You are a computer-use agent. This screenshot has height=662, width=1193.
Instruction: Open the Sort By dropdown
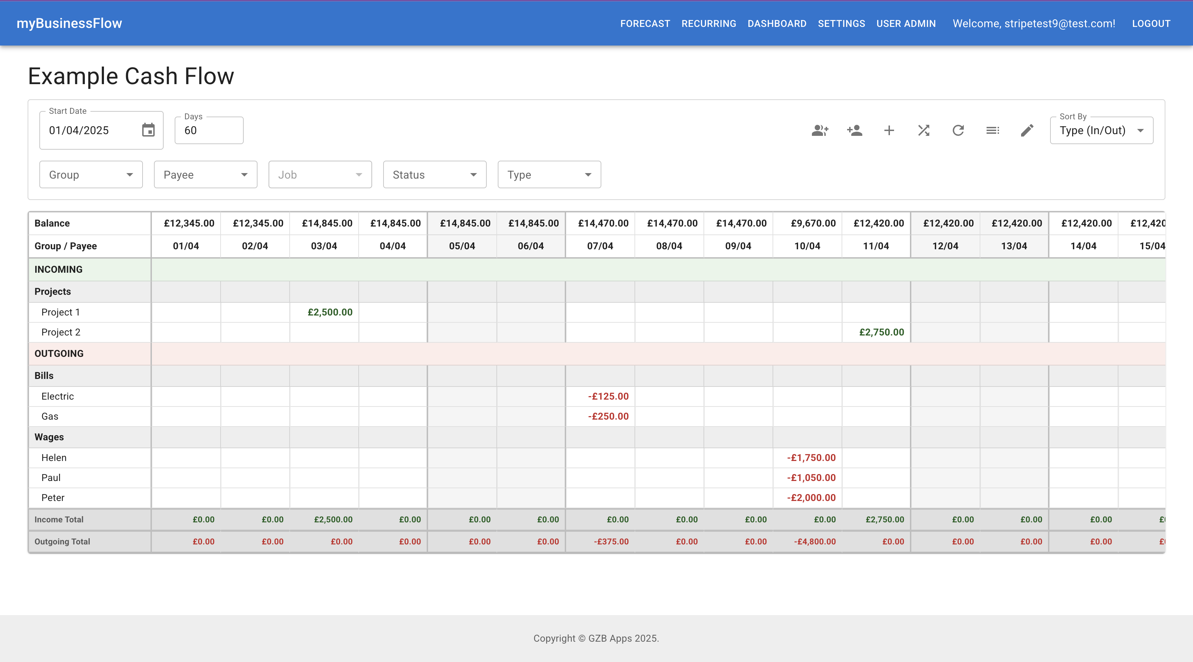[x=1101, y=130]
